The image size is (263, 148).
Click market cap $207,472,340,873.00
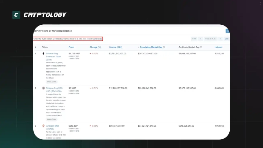(148, 53)
